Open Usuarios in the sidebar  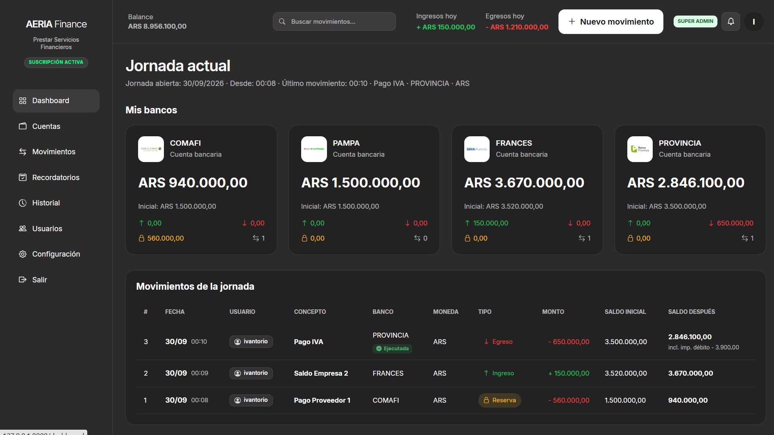(56, 229)
